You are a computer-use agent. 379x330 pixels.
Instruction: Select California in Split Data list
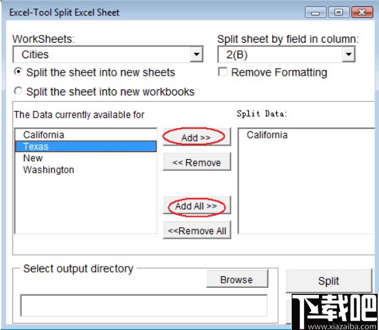(267, 135)
